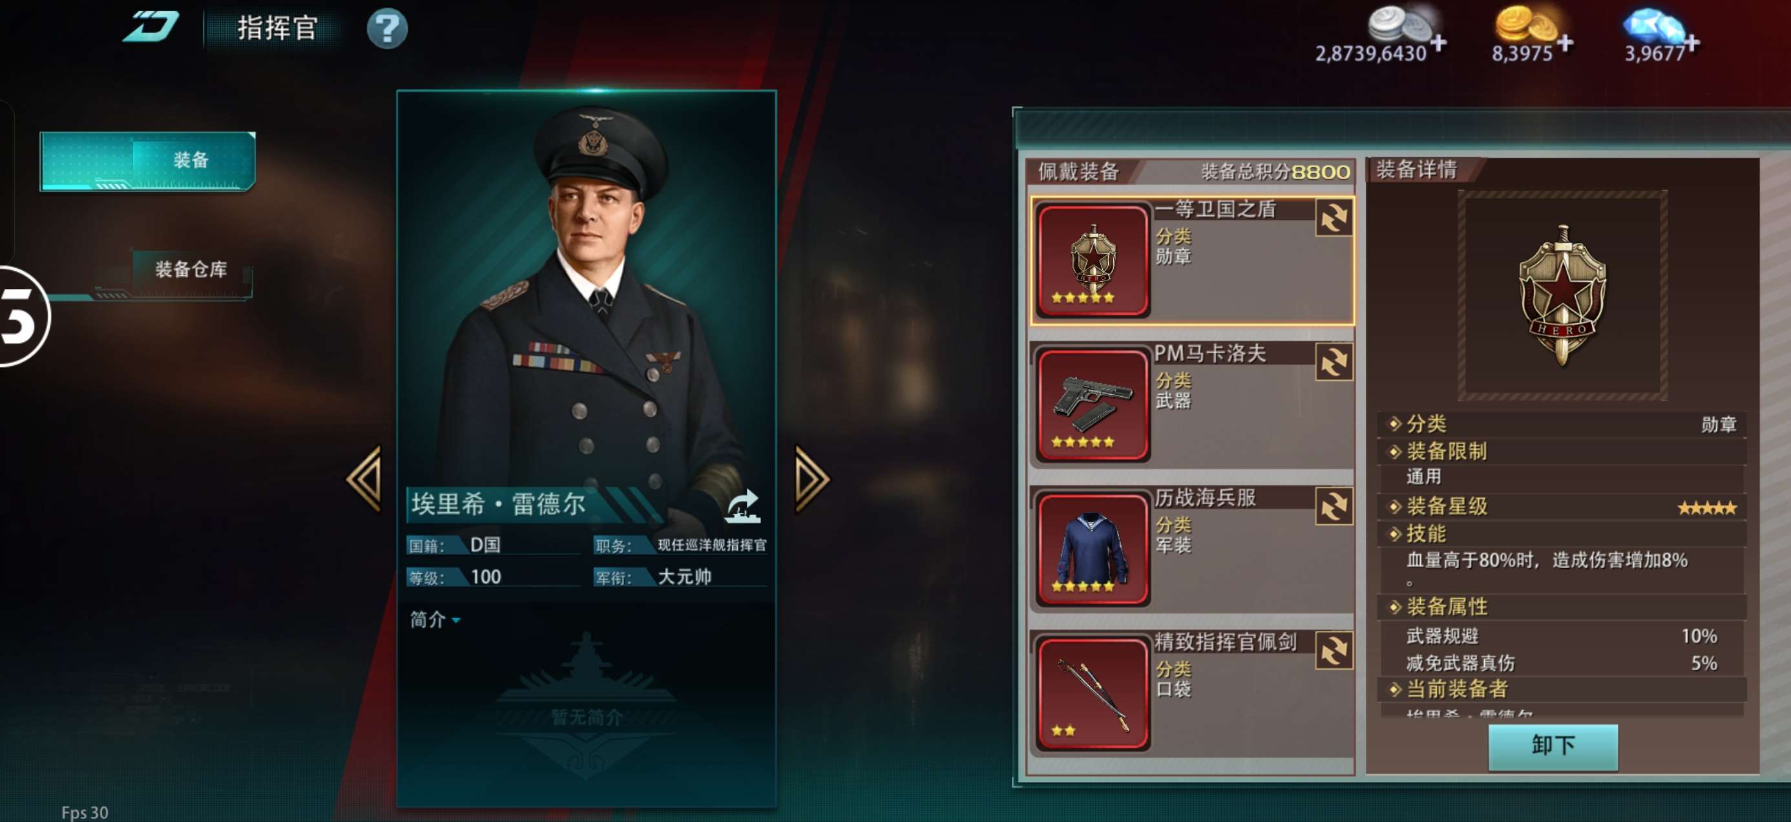Click the 卸下 unequip button
Image resolution: width=1791 pixels, height=822 pixels.
[x=1553, y=746]
